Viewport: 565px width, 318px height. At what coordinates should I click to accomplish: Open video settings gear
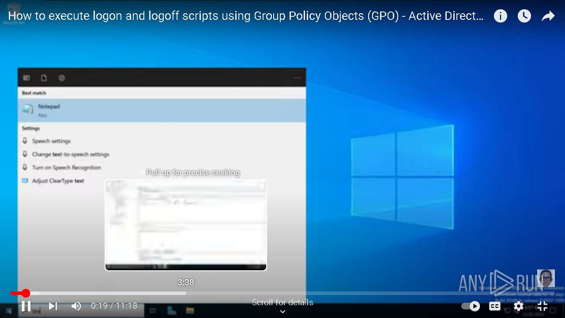pos(519,306)
